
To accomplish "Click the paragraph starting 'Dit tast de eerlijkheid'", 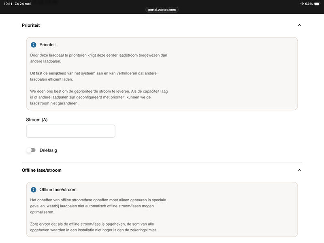I will [x=94, y=76].
